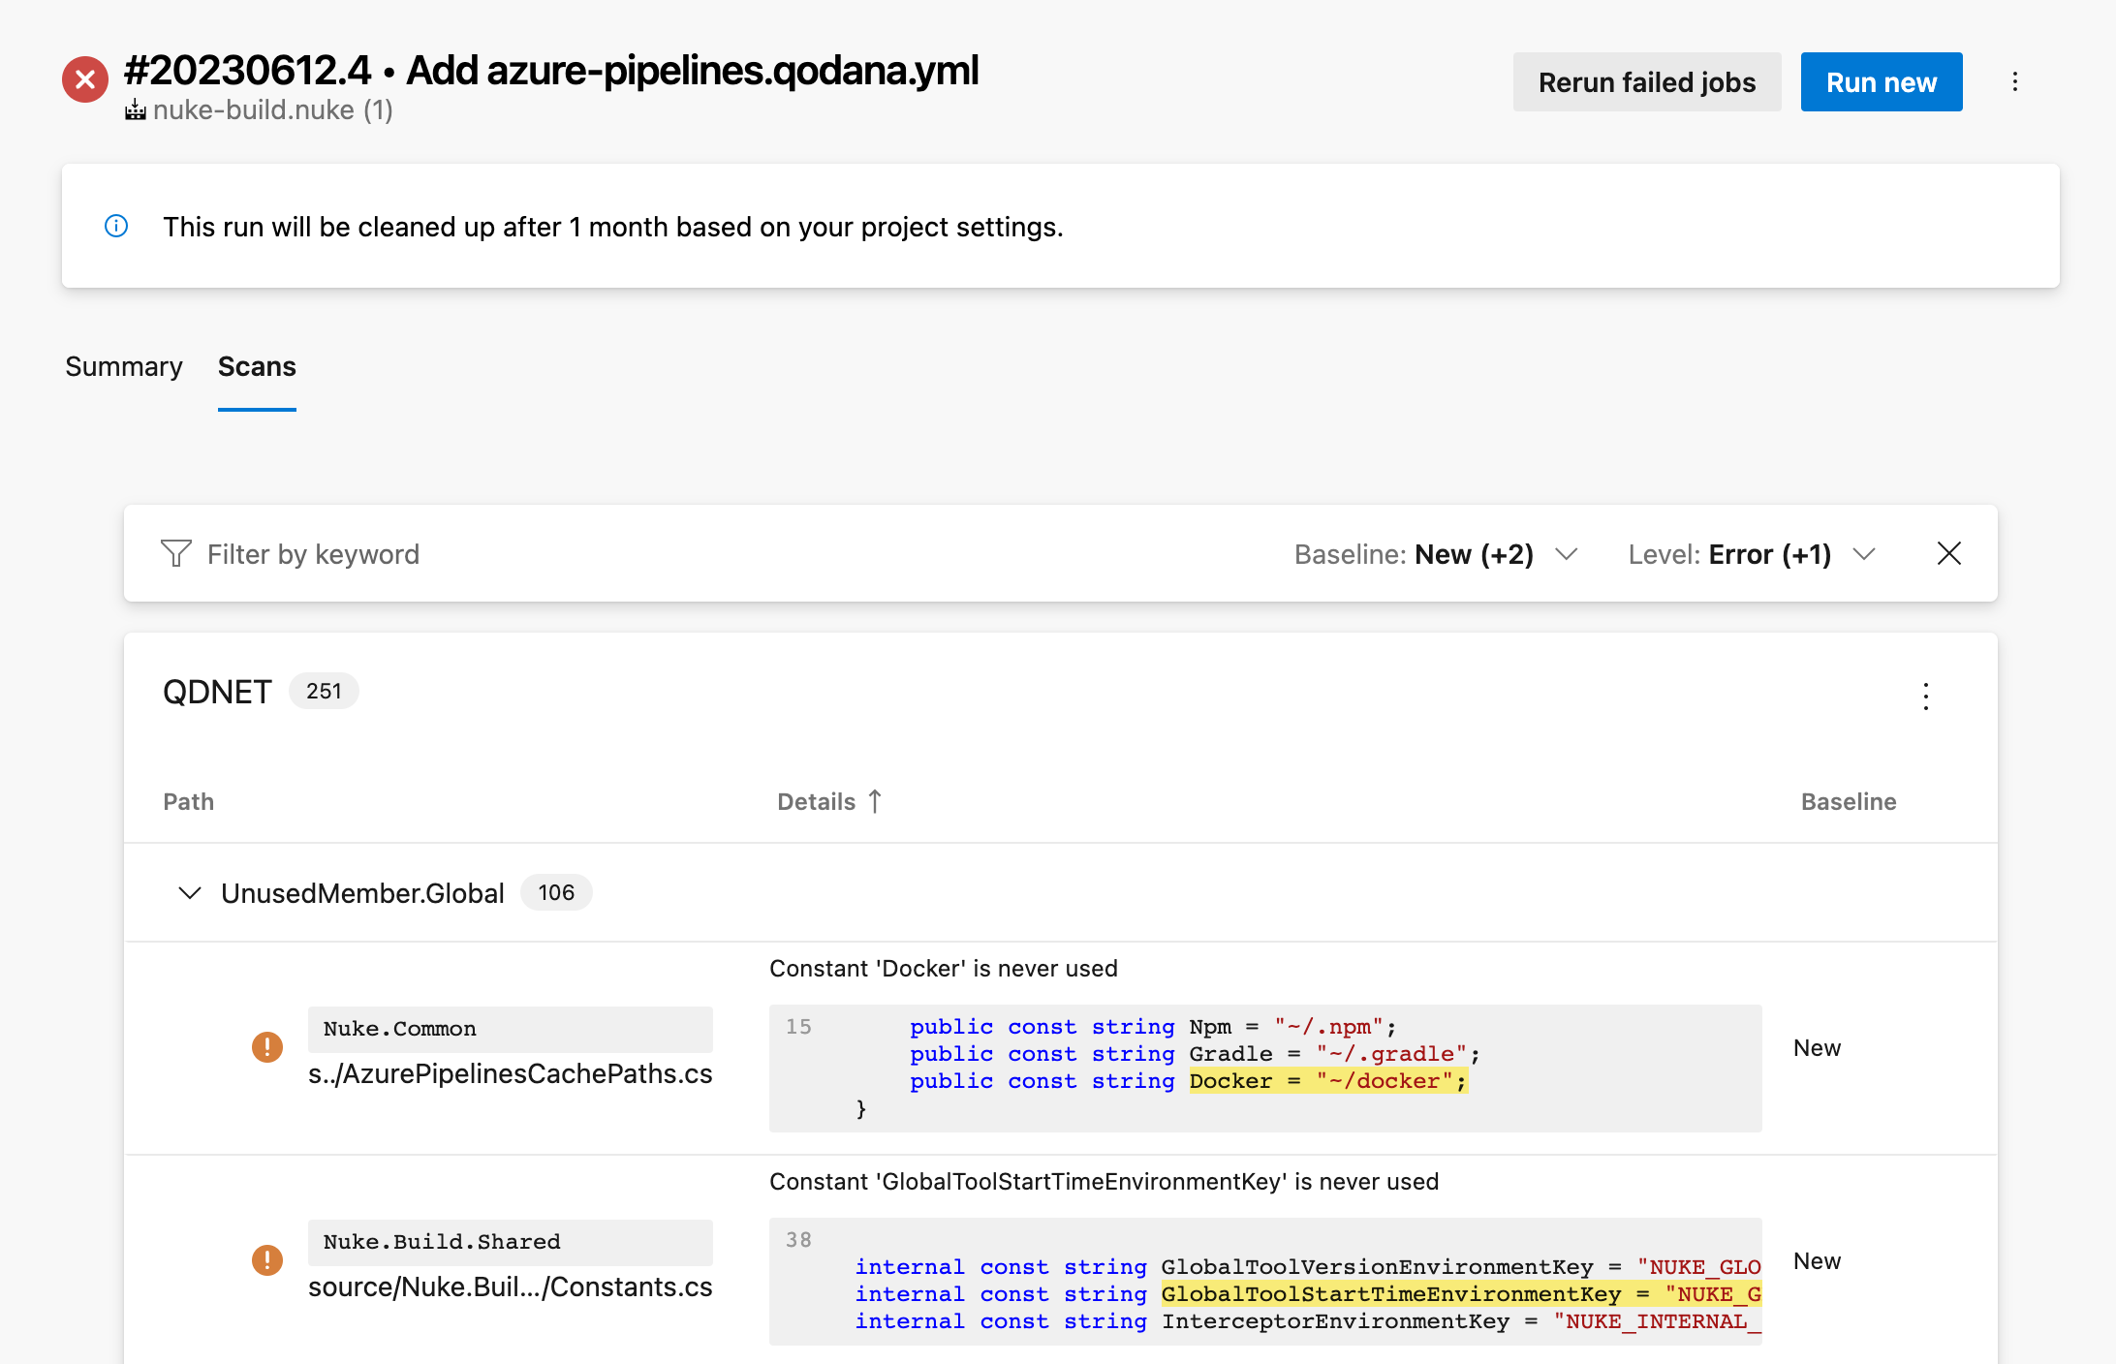
Task: Click the warning icon for Nuke.Common entry
Action: (265, 1046)
